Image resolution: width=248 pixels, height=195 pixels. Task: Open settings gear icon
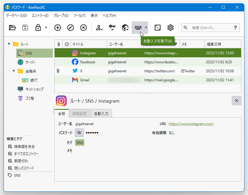171,28
